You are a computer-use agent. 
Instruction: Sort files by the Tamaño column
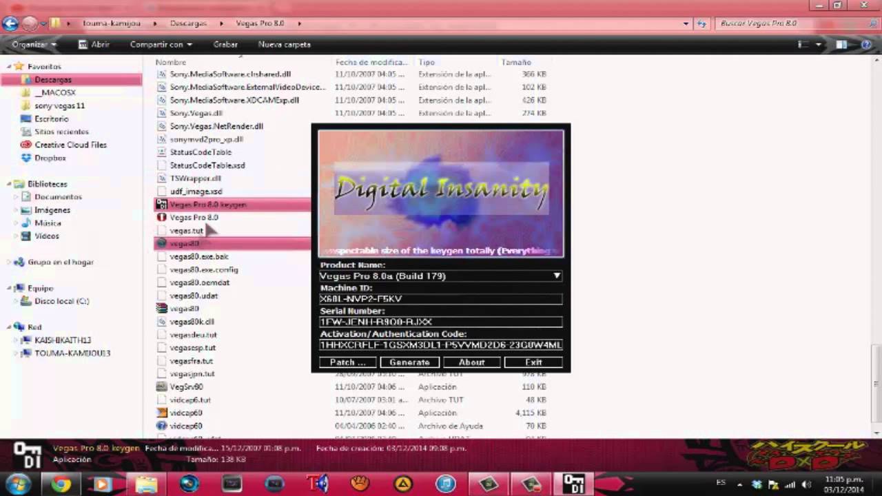click(516, 62)
